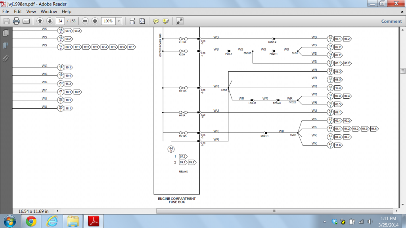Go to previous page arrow
Image resolution: width=406 pixels, height=228 pixels.
(x=40, y=21)
